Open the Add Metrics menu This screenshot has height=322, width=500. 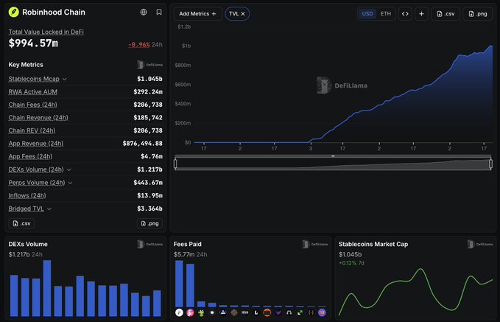(x=197, y=14)
